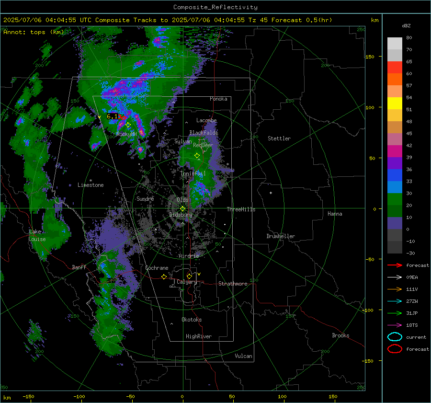Click the Okotoks label
Viewport: 431px width, 403px height.
tap(192, 320)
